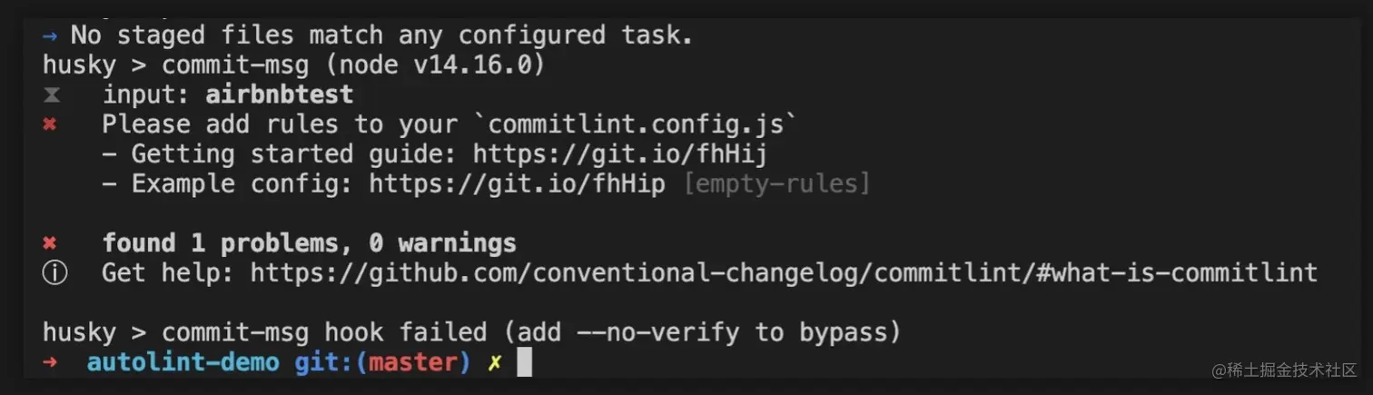
Task: Click the 'autolint-demo' directory name in prompt
Action: coord(183,362)
